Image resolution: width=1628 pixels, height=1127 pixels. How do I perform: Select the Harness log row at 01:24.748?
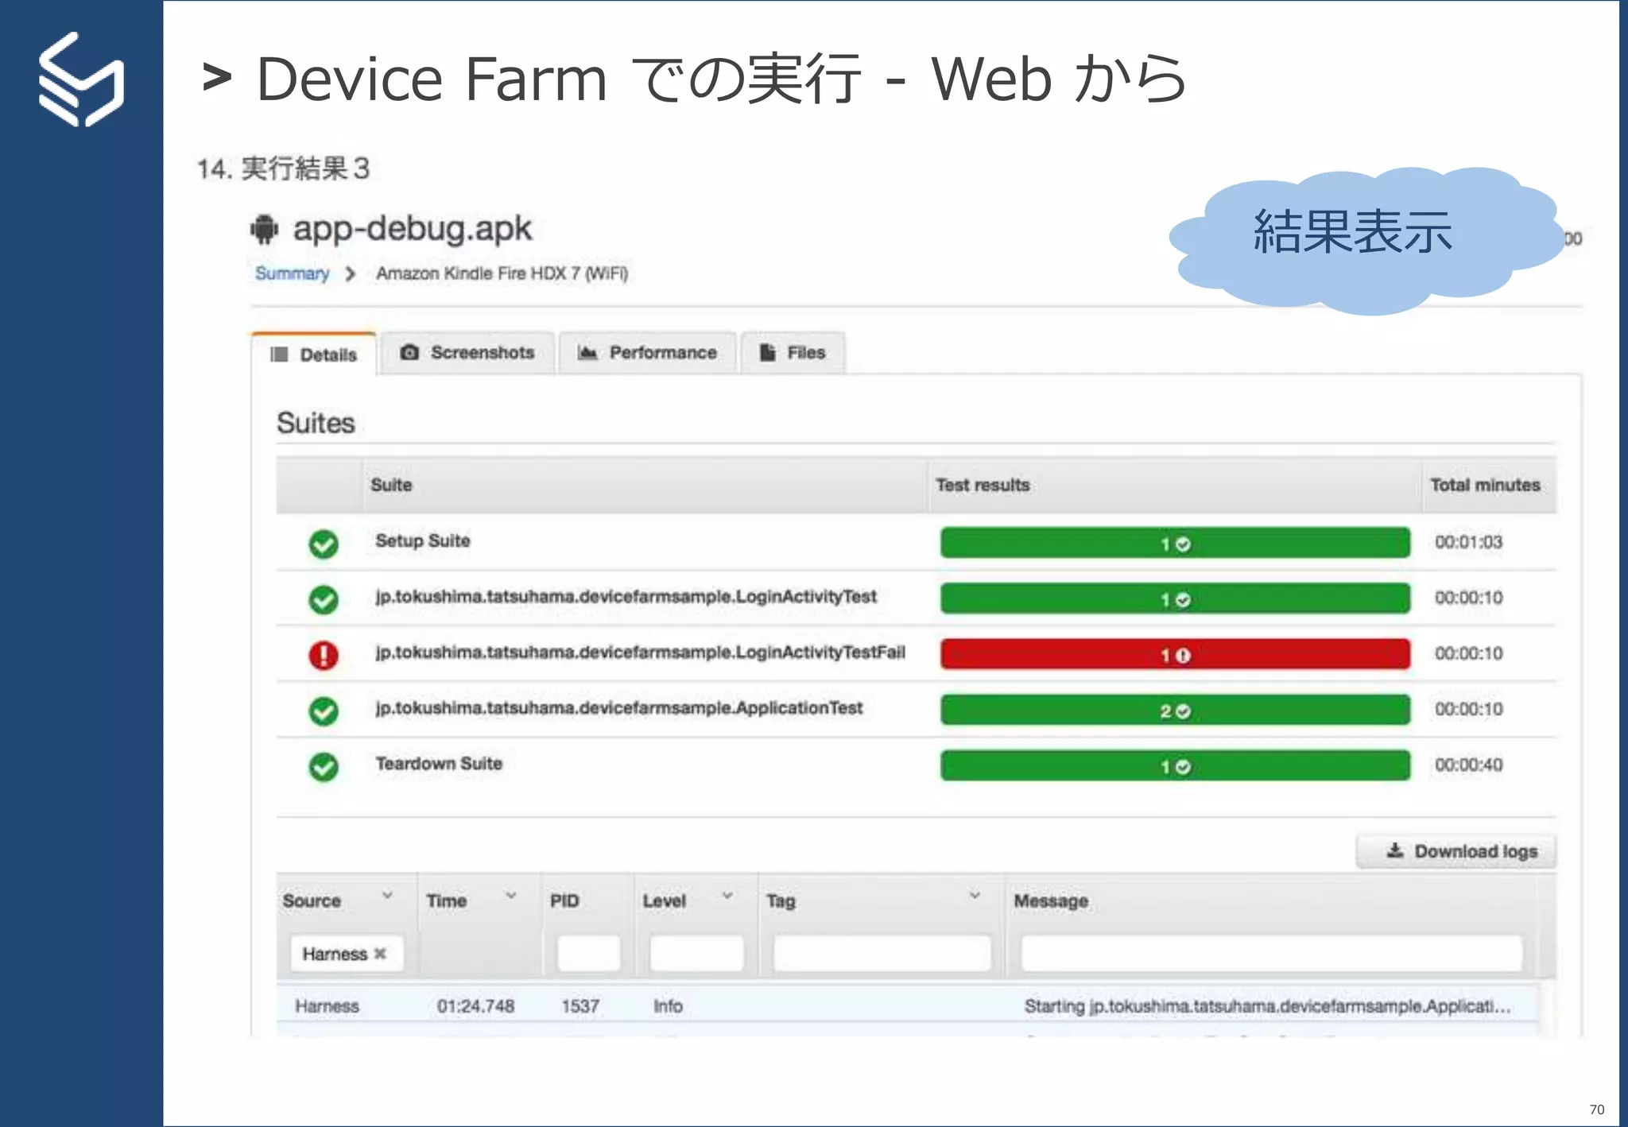click(908, 1006)
